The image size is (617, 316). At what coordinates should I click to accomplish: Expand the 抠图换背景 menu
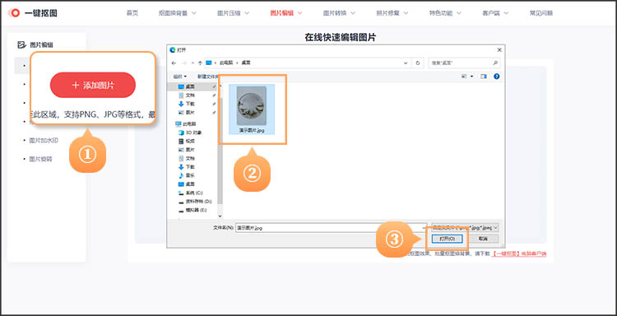click(177, 13)
